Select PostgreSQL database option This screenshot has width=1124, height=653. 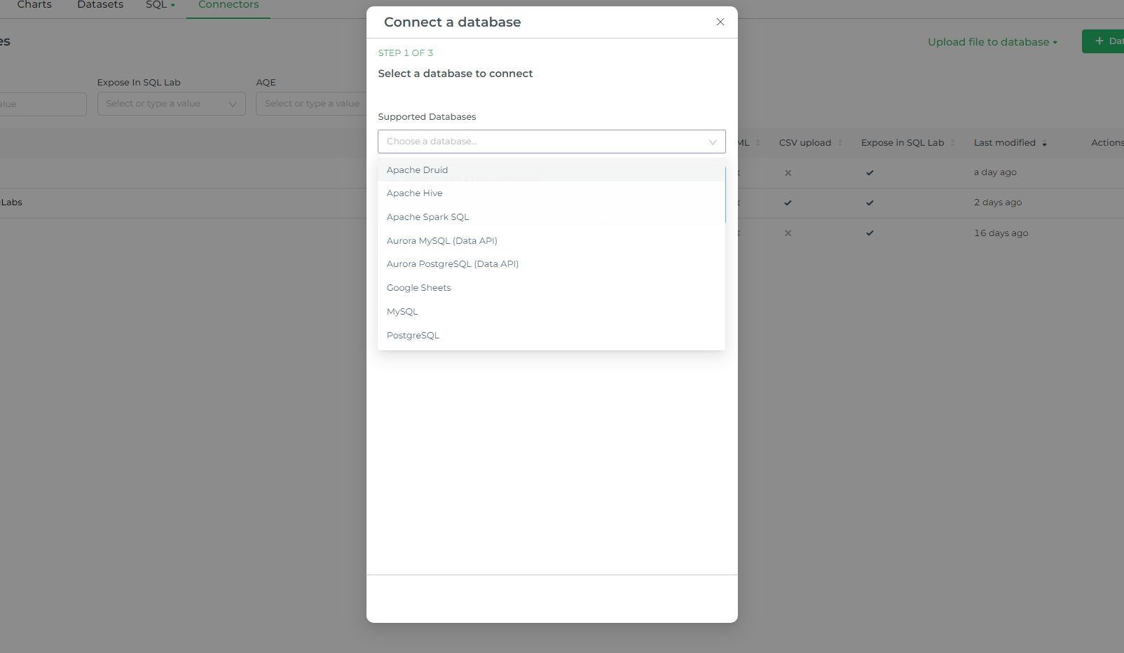coord(551,336)
